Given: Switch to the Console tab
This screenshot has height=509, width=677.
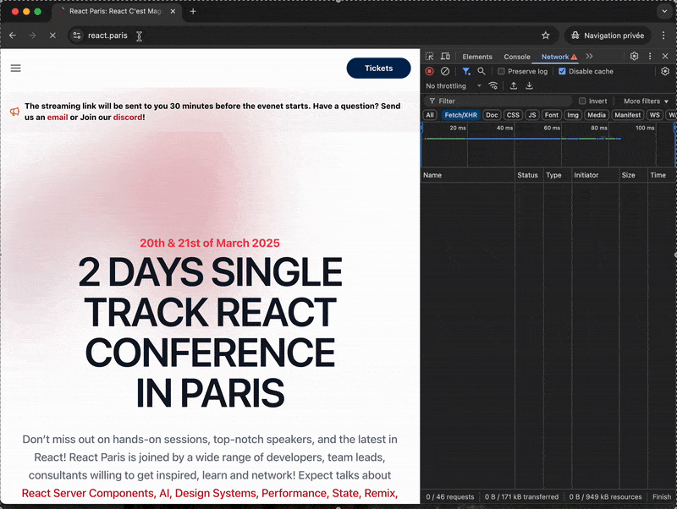Looking at the screenshot, I should point(517,57).
